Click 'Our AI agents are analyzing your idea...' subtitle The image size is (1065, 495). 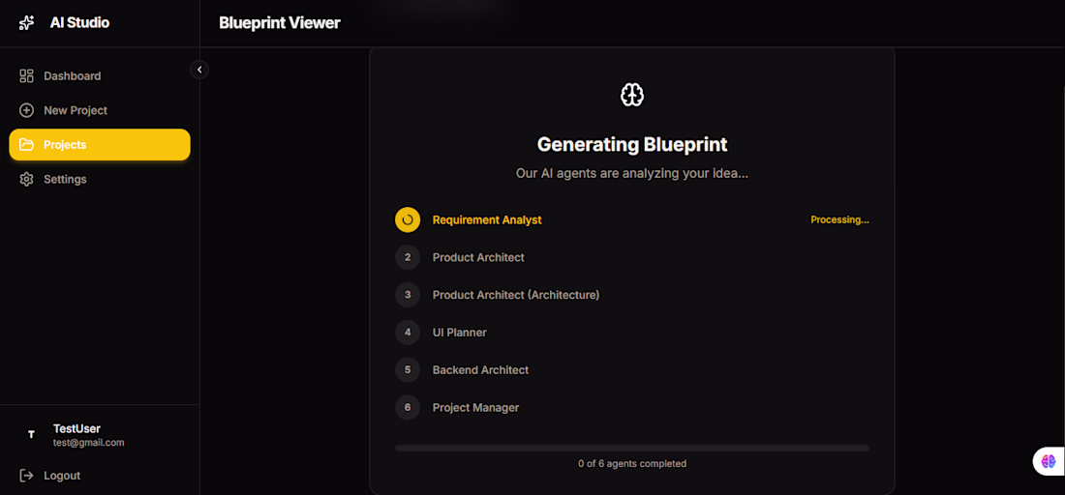(x=631, y=174)
